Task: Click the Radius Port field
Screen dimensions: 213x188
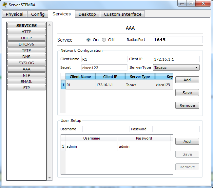Action: click(x=178, y=40)
